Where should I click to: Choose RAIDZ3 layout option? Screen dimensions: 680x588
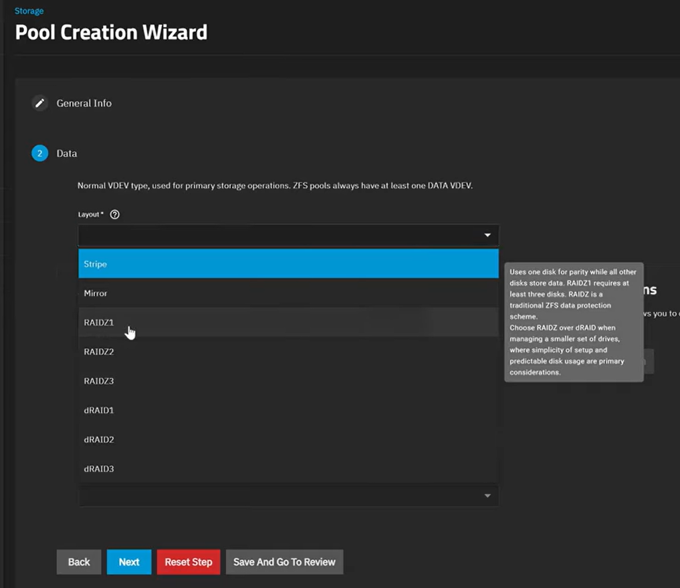288,381
